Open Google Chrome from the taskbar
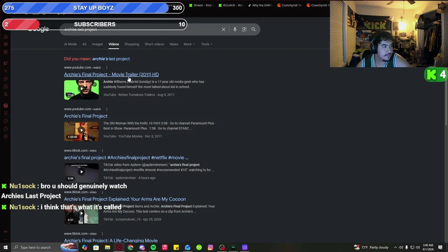The height and width of the screenshot is (252, 448). click(x=131, y=247)
